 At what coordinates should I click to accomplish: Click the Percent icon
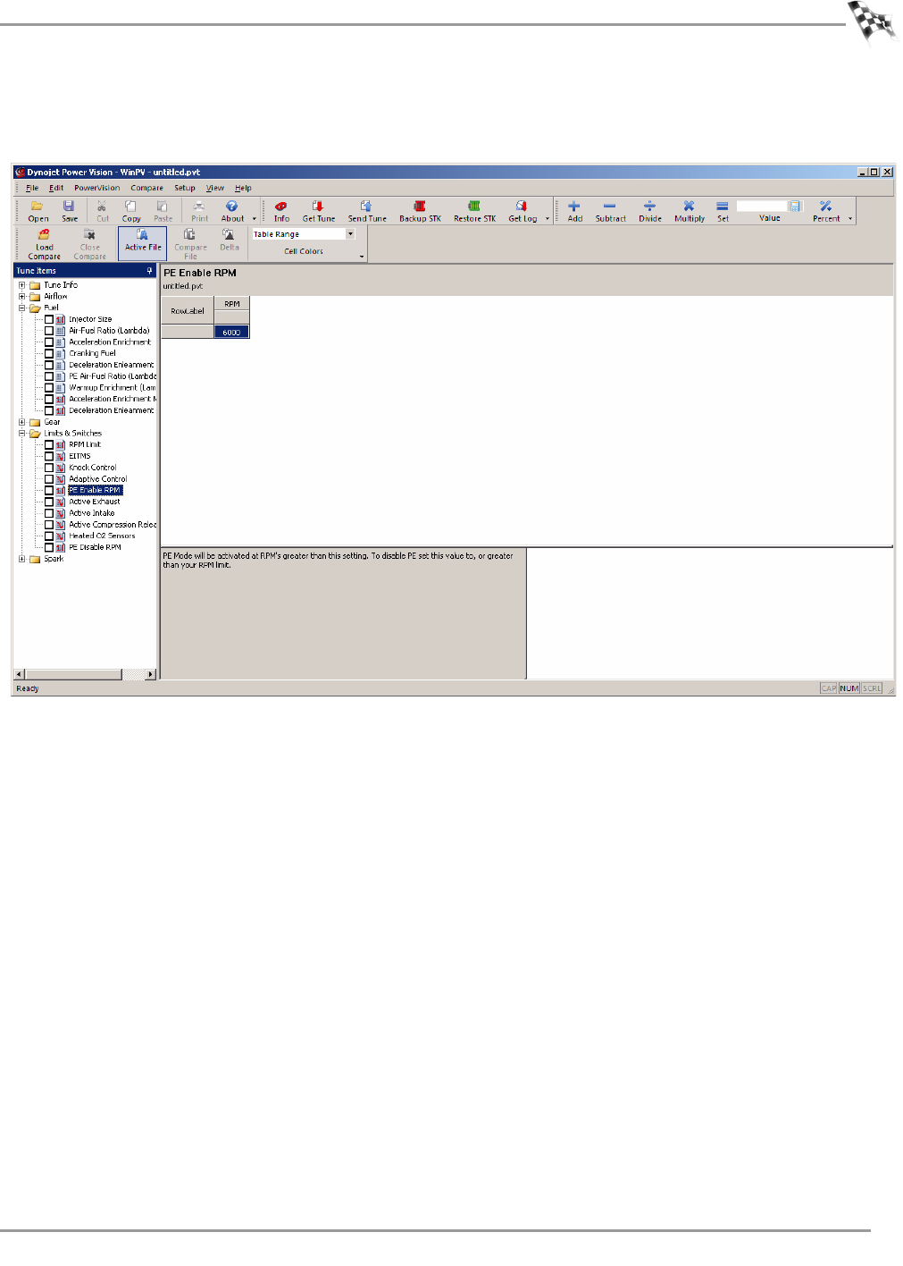[x=826, y=211]
